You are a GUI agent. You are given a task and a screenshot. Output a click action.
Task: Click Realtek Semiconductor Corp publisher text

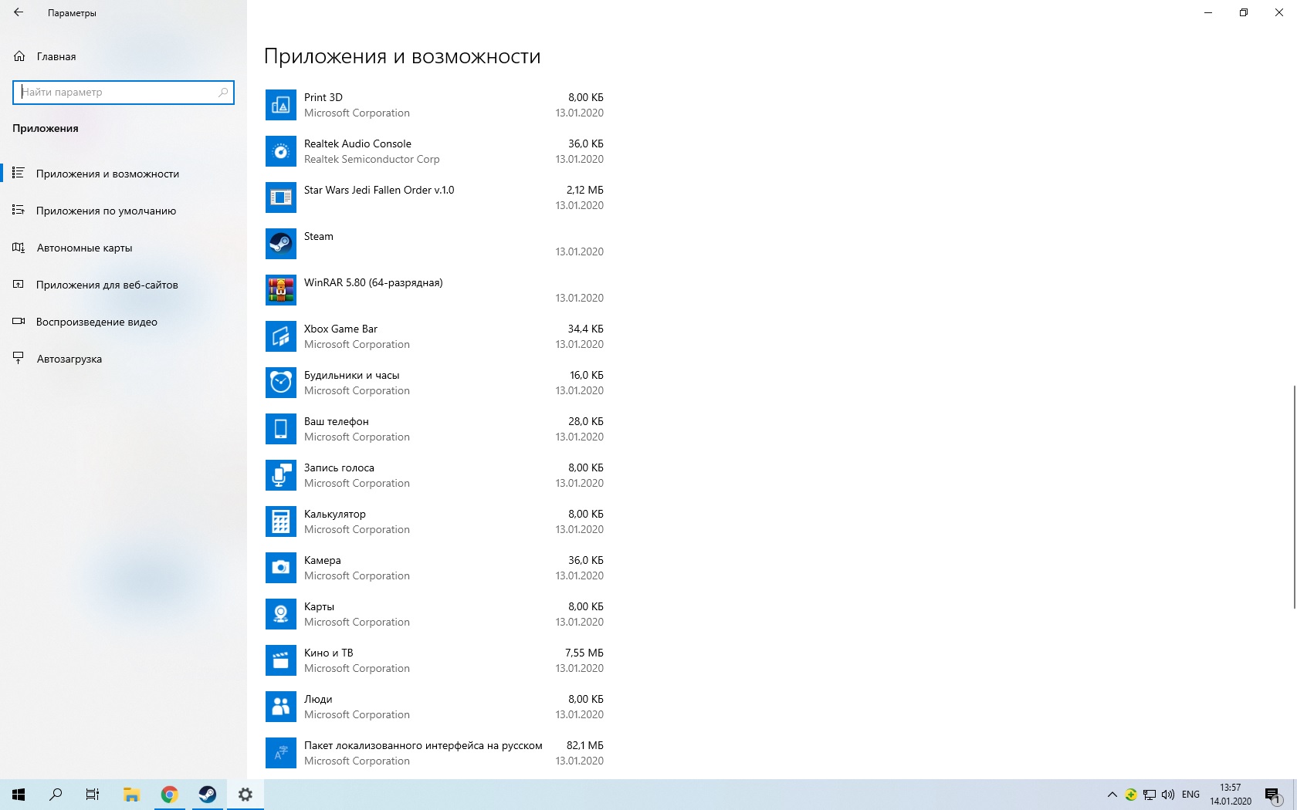[x=371, y=159]
